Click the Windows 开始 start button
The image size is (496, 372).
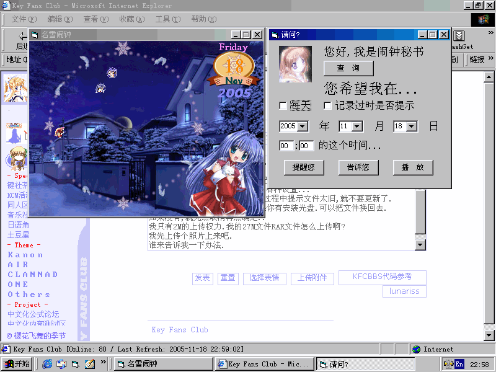17,364
